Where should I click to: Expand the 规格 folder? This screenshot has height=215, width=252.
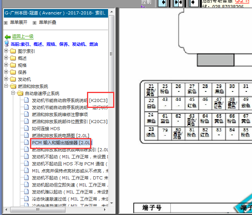pyautogui.click(x=6, y=64)
